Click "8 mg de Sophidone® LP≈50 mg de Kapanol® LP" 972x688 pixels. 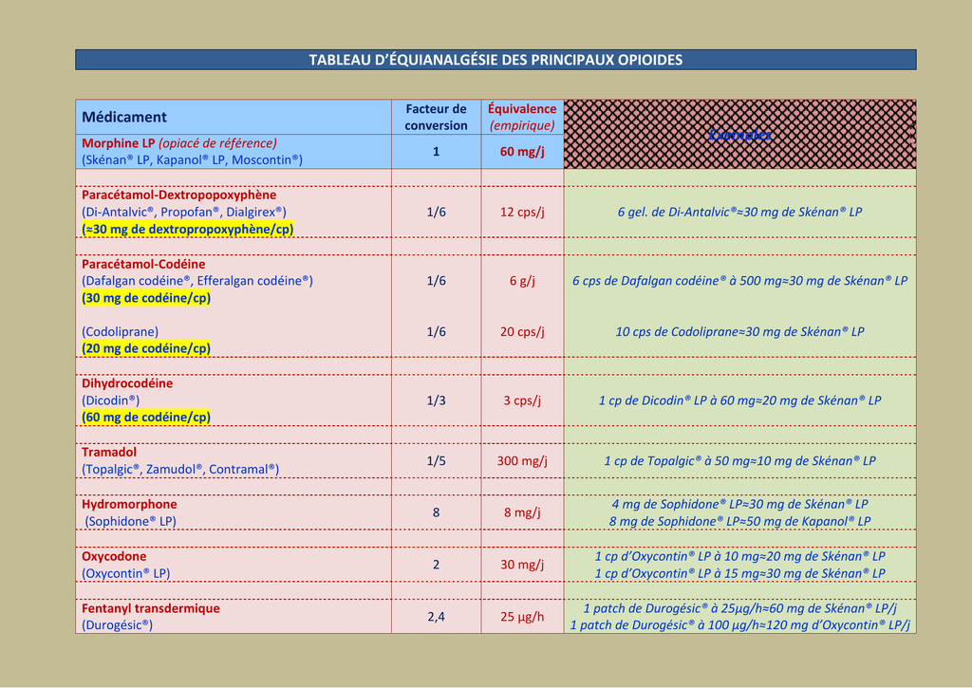739,521
